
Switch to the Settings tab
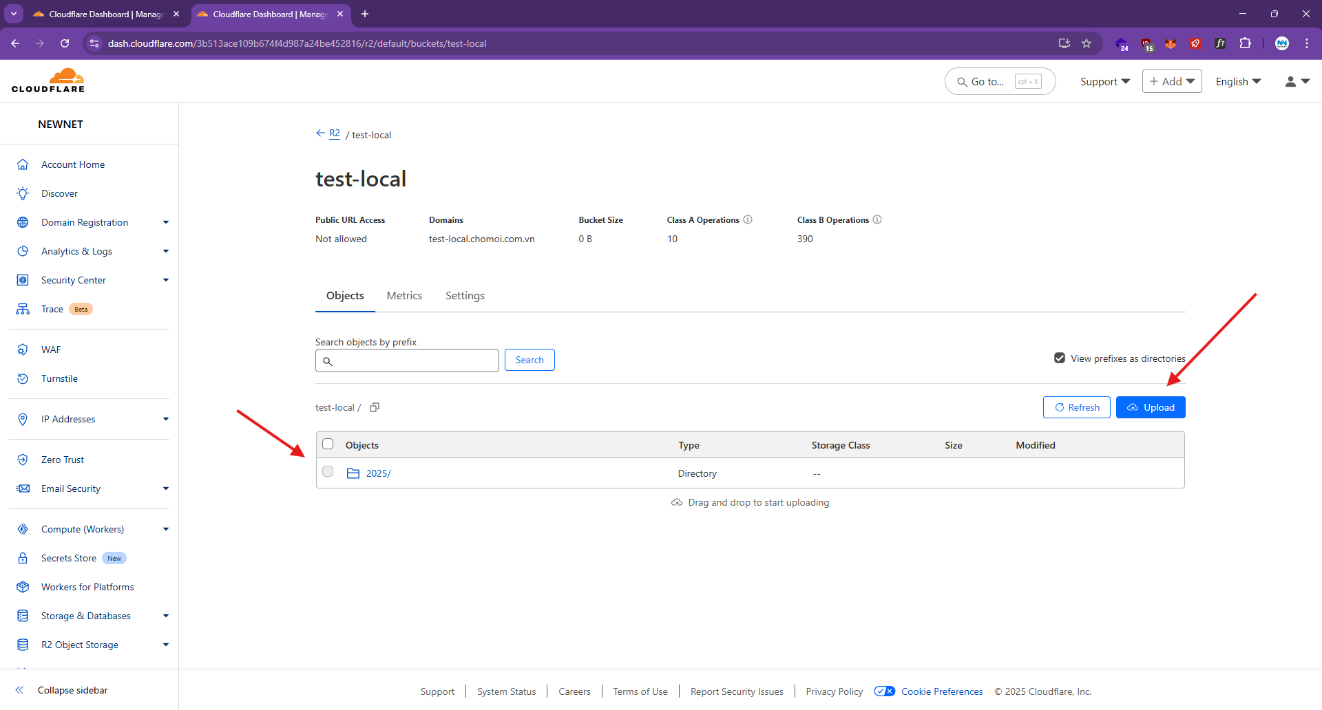pyautogui.click(x=465, y=296)
